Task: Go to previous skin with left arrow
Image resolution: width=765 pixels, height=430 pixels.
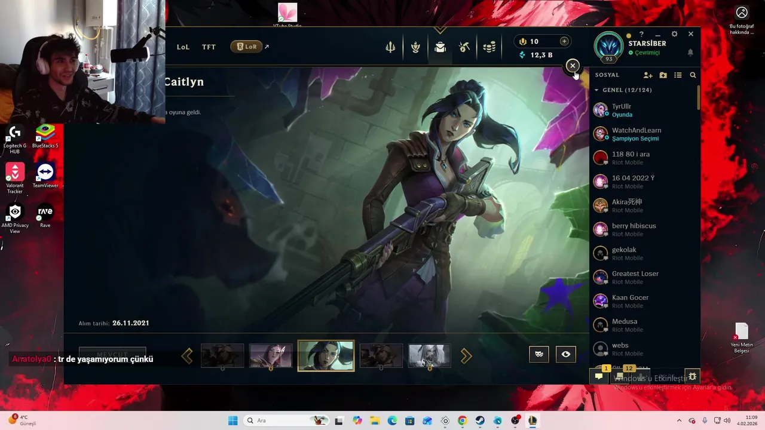Action: [187, 357]
